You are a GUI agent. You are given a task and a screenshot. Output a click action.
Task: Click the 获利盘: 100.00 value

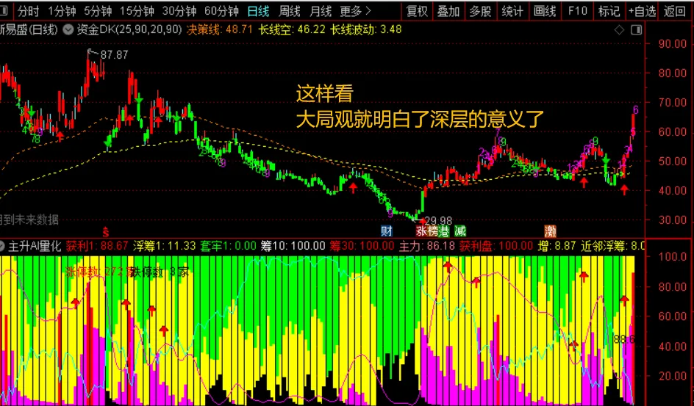[x=496, y=245]
